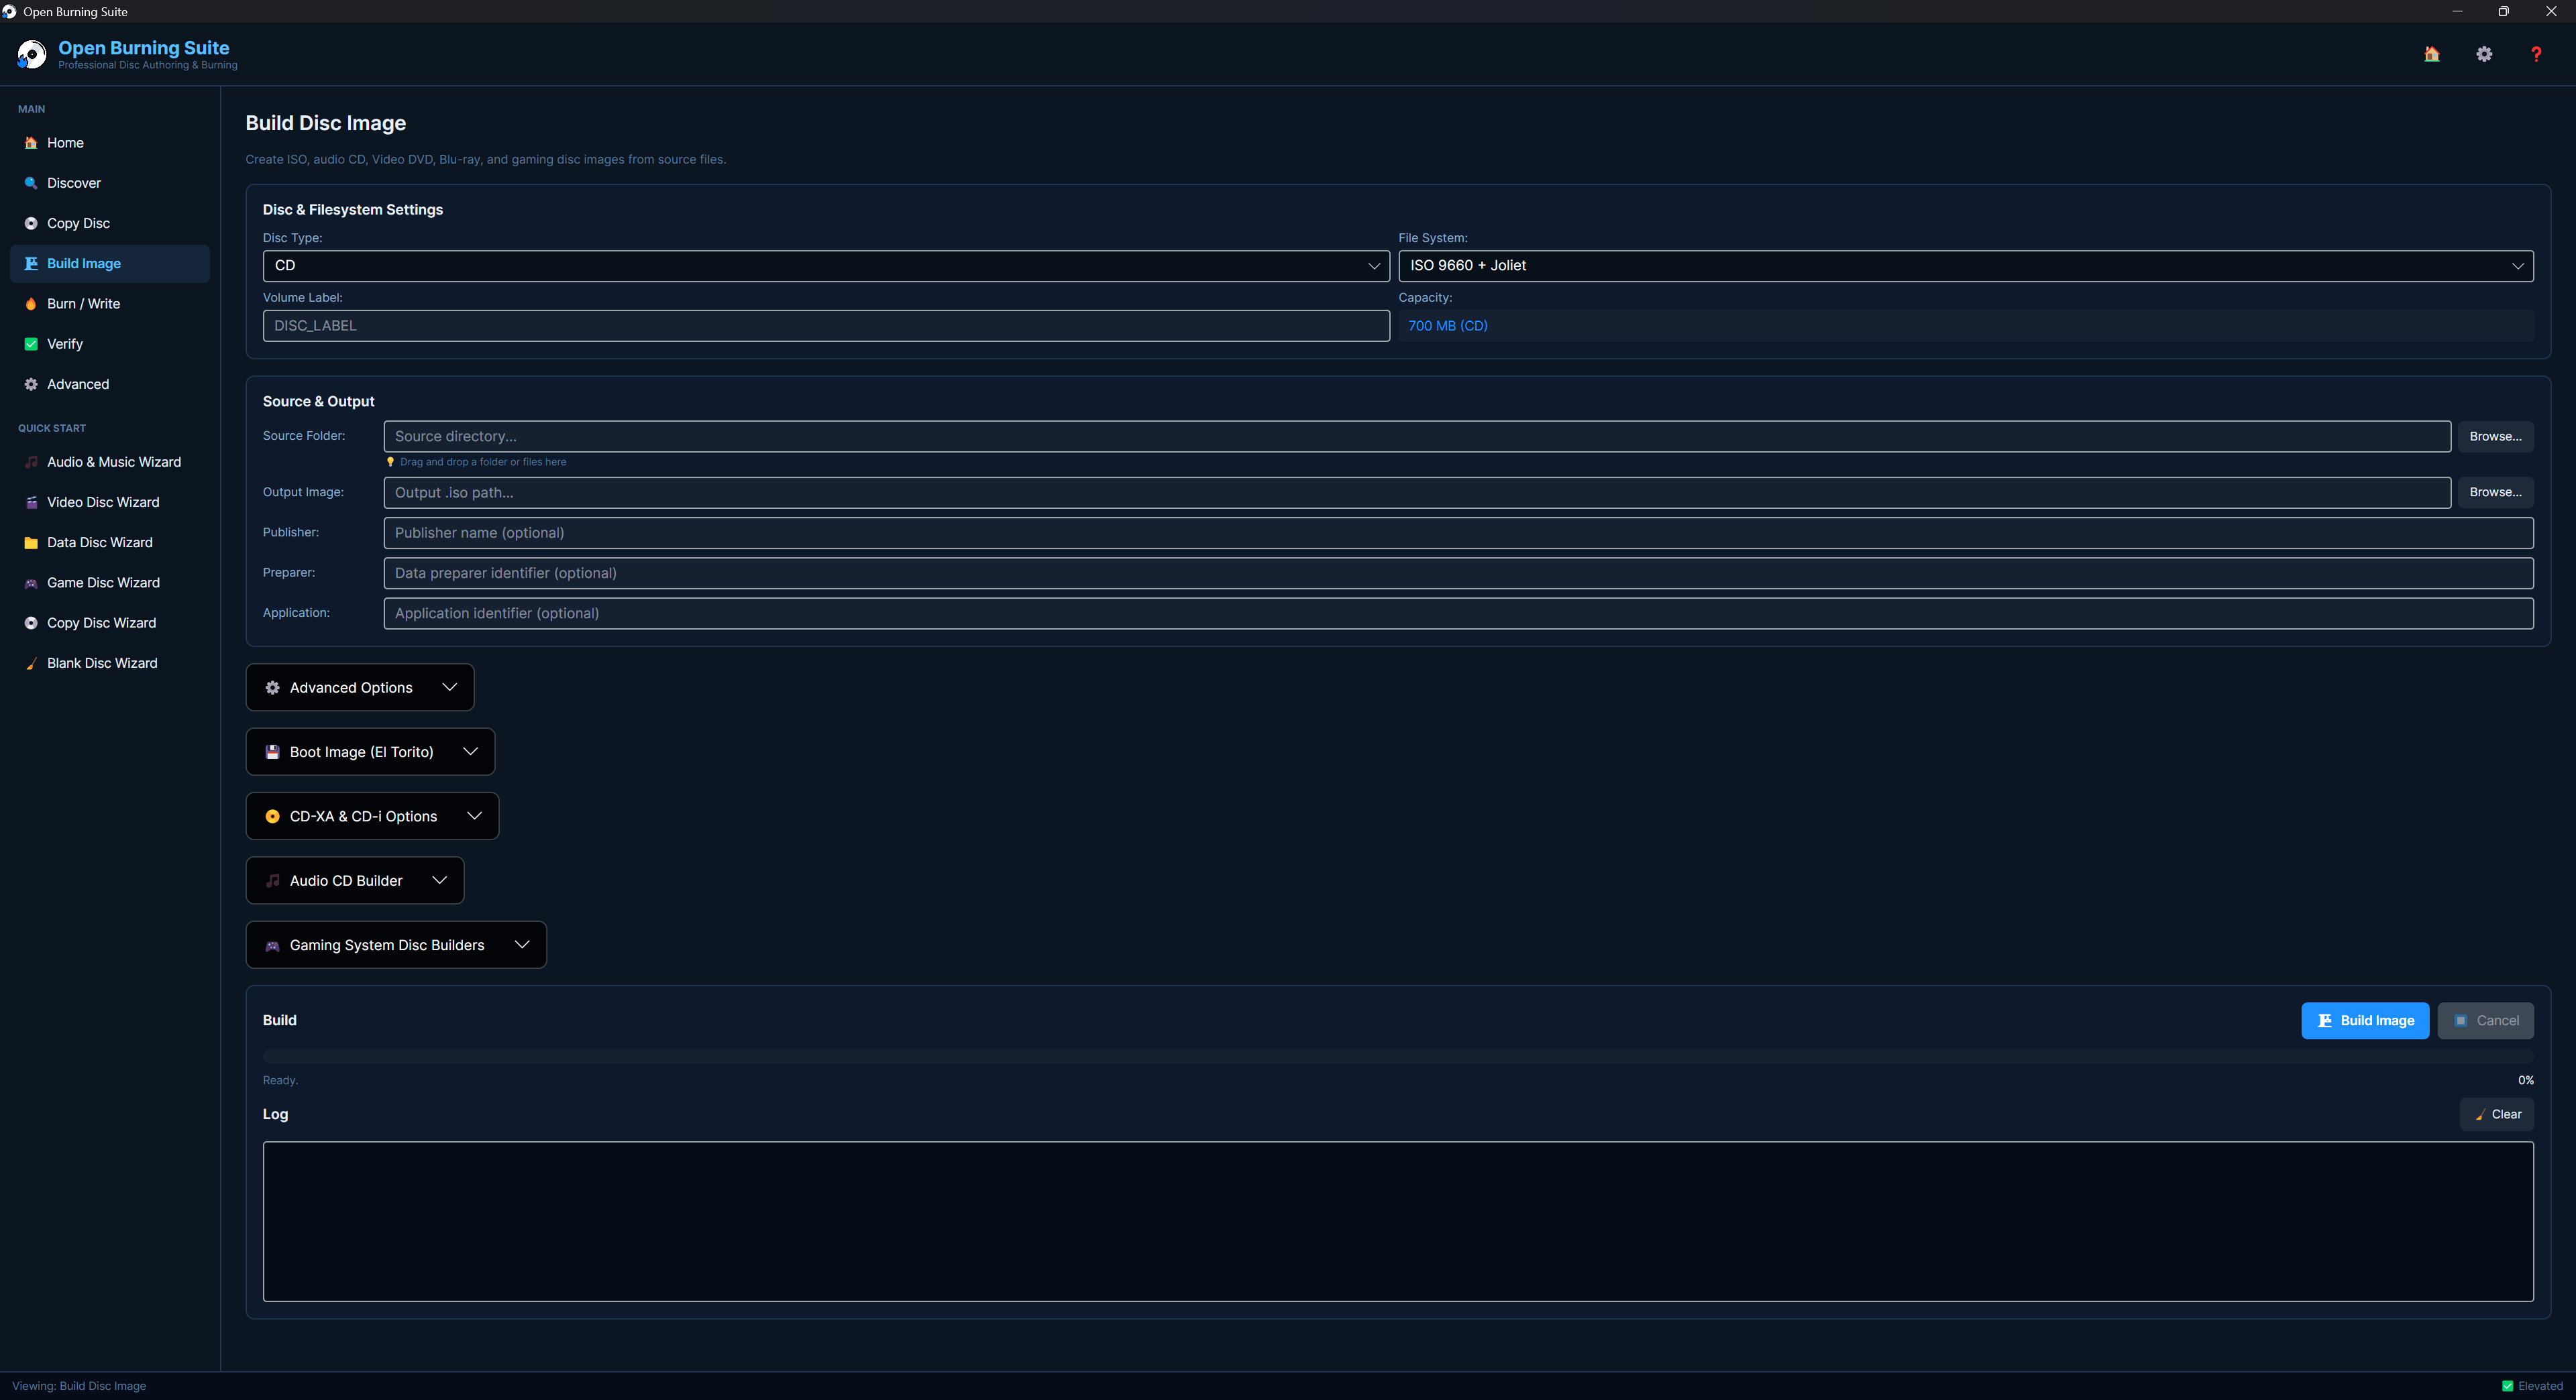Click the build progress bar
2576x1400 pixels.
coord(1398,1055)
